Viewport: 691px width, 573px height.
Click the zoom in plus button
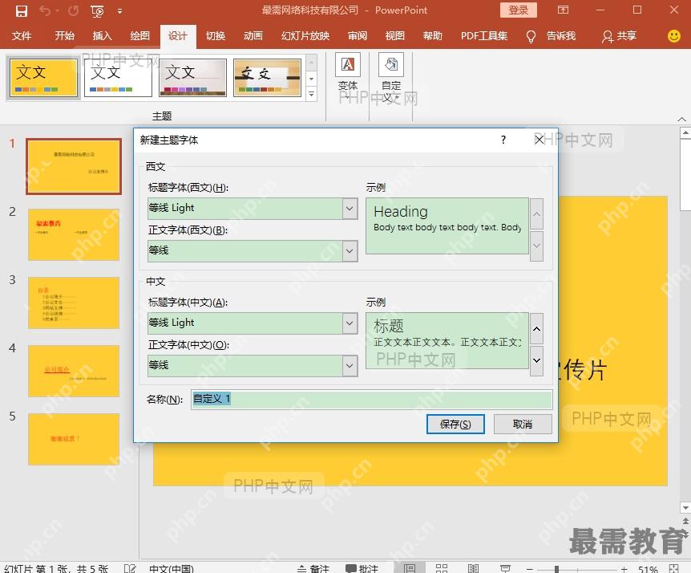[x=624, y=569]
